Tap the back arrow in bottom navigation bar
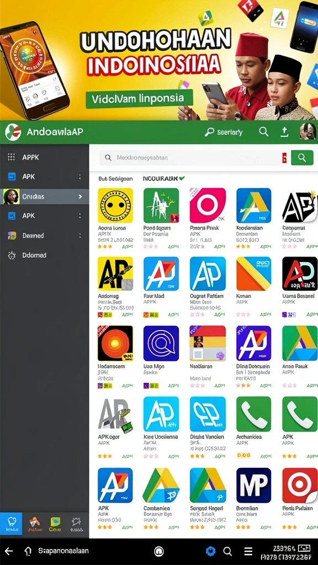 click(9, 551)
